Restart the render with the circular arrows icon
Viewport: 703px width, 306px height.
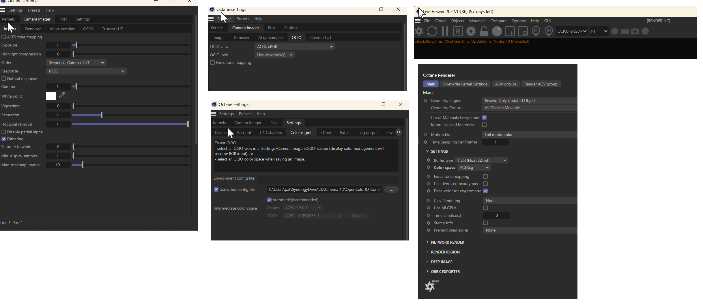point(432,31)
